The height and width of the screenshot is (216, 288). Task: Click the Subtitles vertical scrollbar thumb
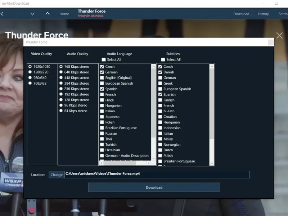click(x=212, y=104)
